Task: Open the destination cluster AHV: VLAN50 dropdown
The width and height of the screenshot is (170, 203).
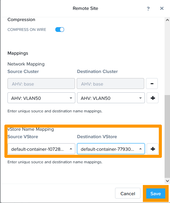Action: coord(111,98)
